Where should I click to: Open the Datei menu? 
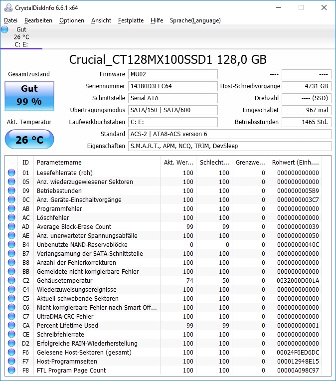pyautogui.click(x=10, y=20)
